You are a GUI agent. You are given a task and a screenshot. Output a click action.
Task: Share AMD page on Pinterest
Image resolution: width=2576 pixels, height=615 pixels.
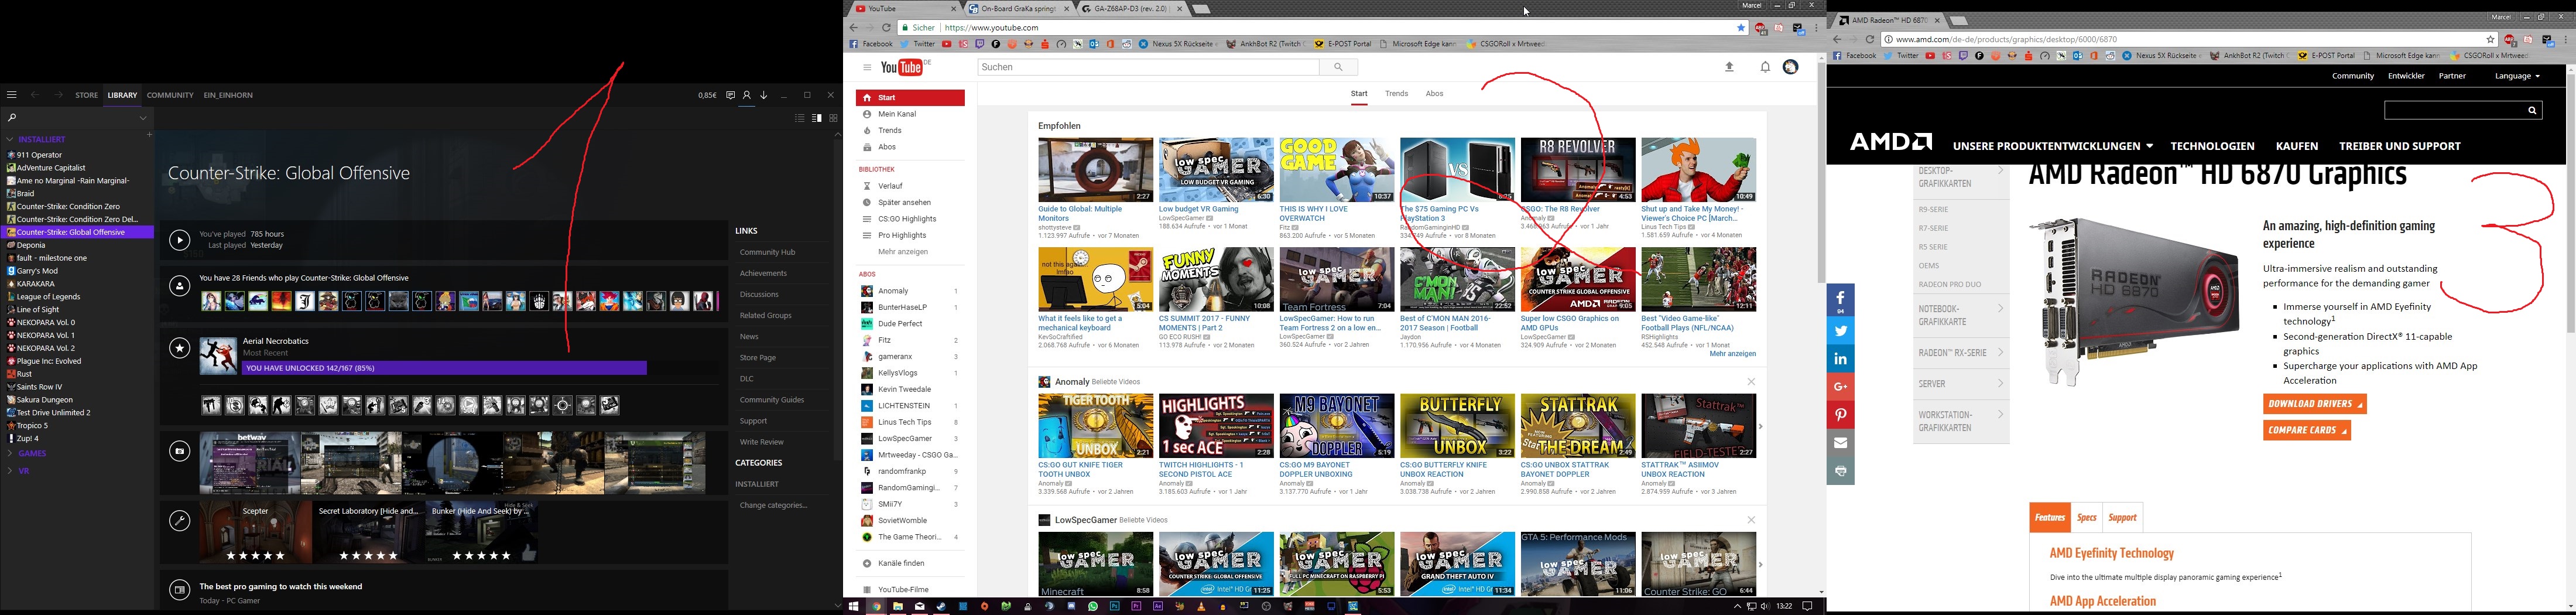[x=1841, y=415]
